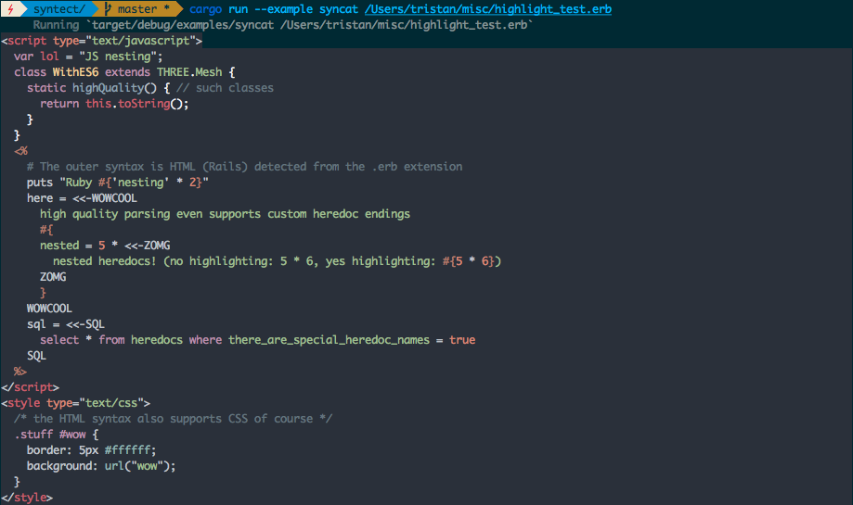The image size is (853, 505).
Task: Click the 'background: url("wow");' line
Action: (x=101, y=466)
